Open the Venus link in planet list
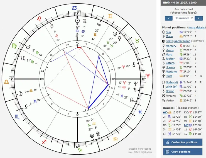This screenshot has height=158, width=206. (170, 50)
